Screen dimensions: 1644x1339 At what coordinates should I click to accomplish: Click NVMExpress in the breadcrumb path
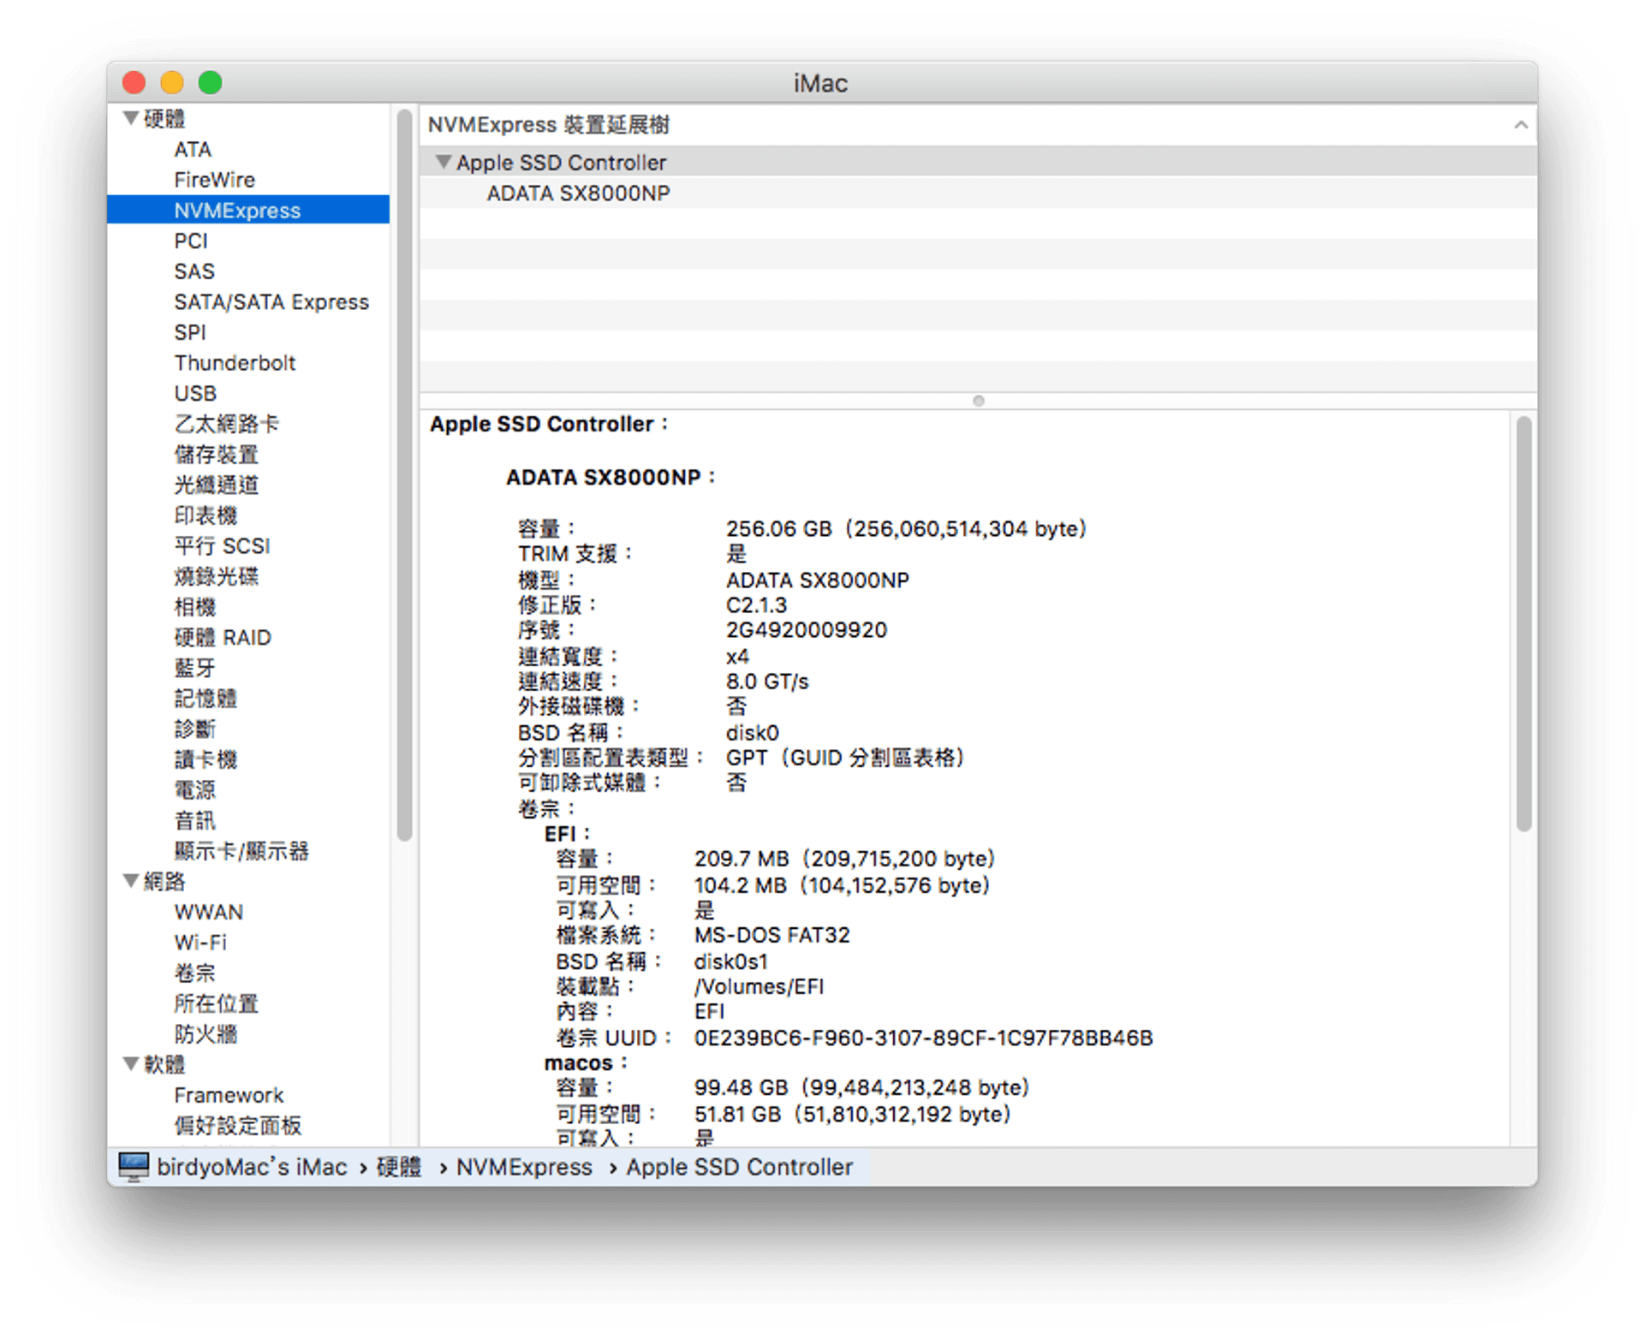pos(523,1166)
